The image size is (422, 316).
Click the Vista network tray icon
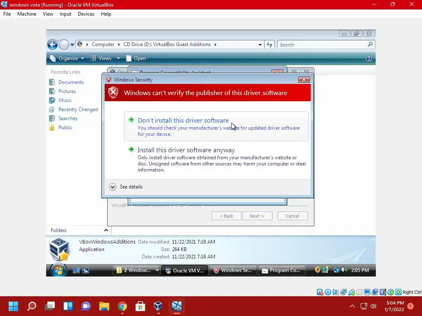pos(336,270)
